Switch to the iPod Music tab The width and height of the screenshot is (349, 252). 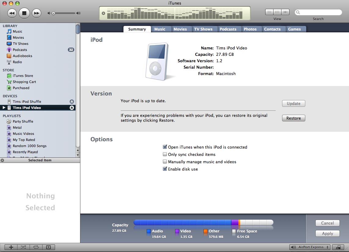[x=160, y=29]
